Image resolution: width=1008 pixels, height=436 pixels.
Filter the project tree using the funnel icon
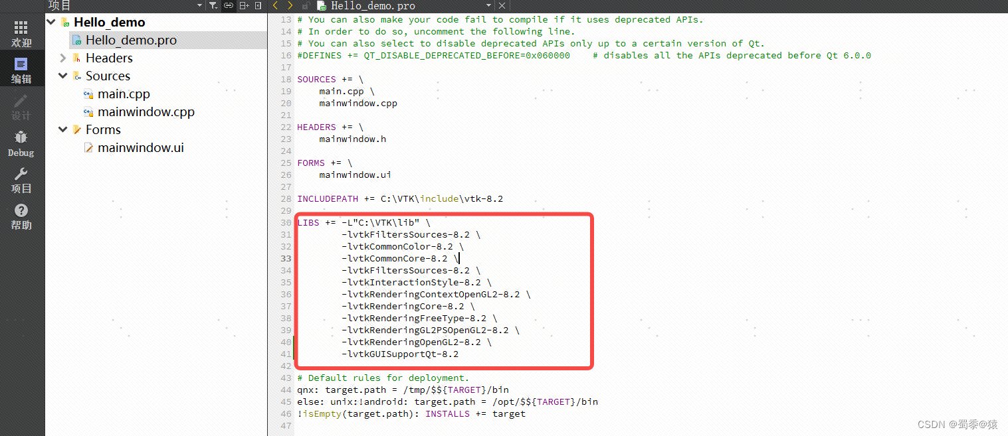tap(214, 5)
